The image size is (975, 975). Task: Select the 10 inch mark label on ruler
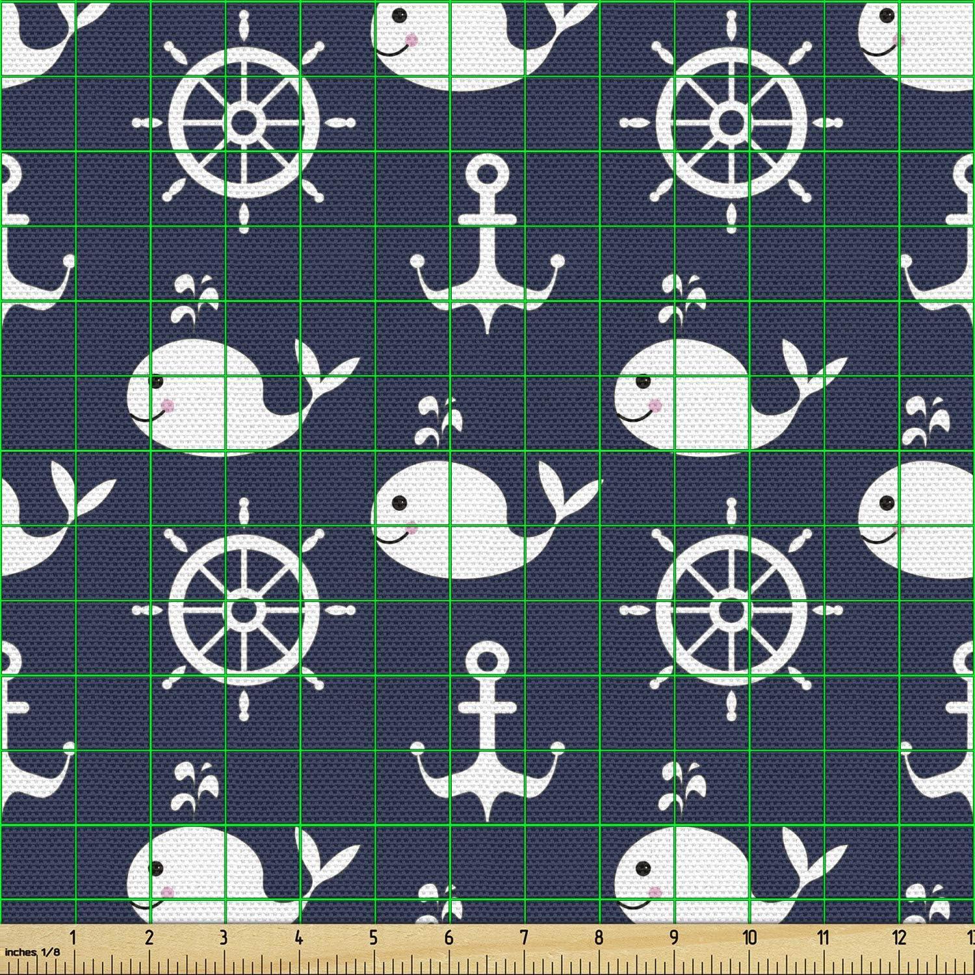(749, 938)
